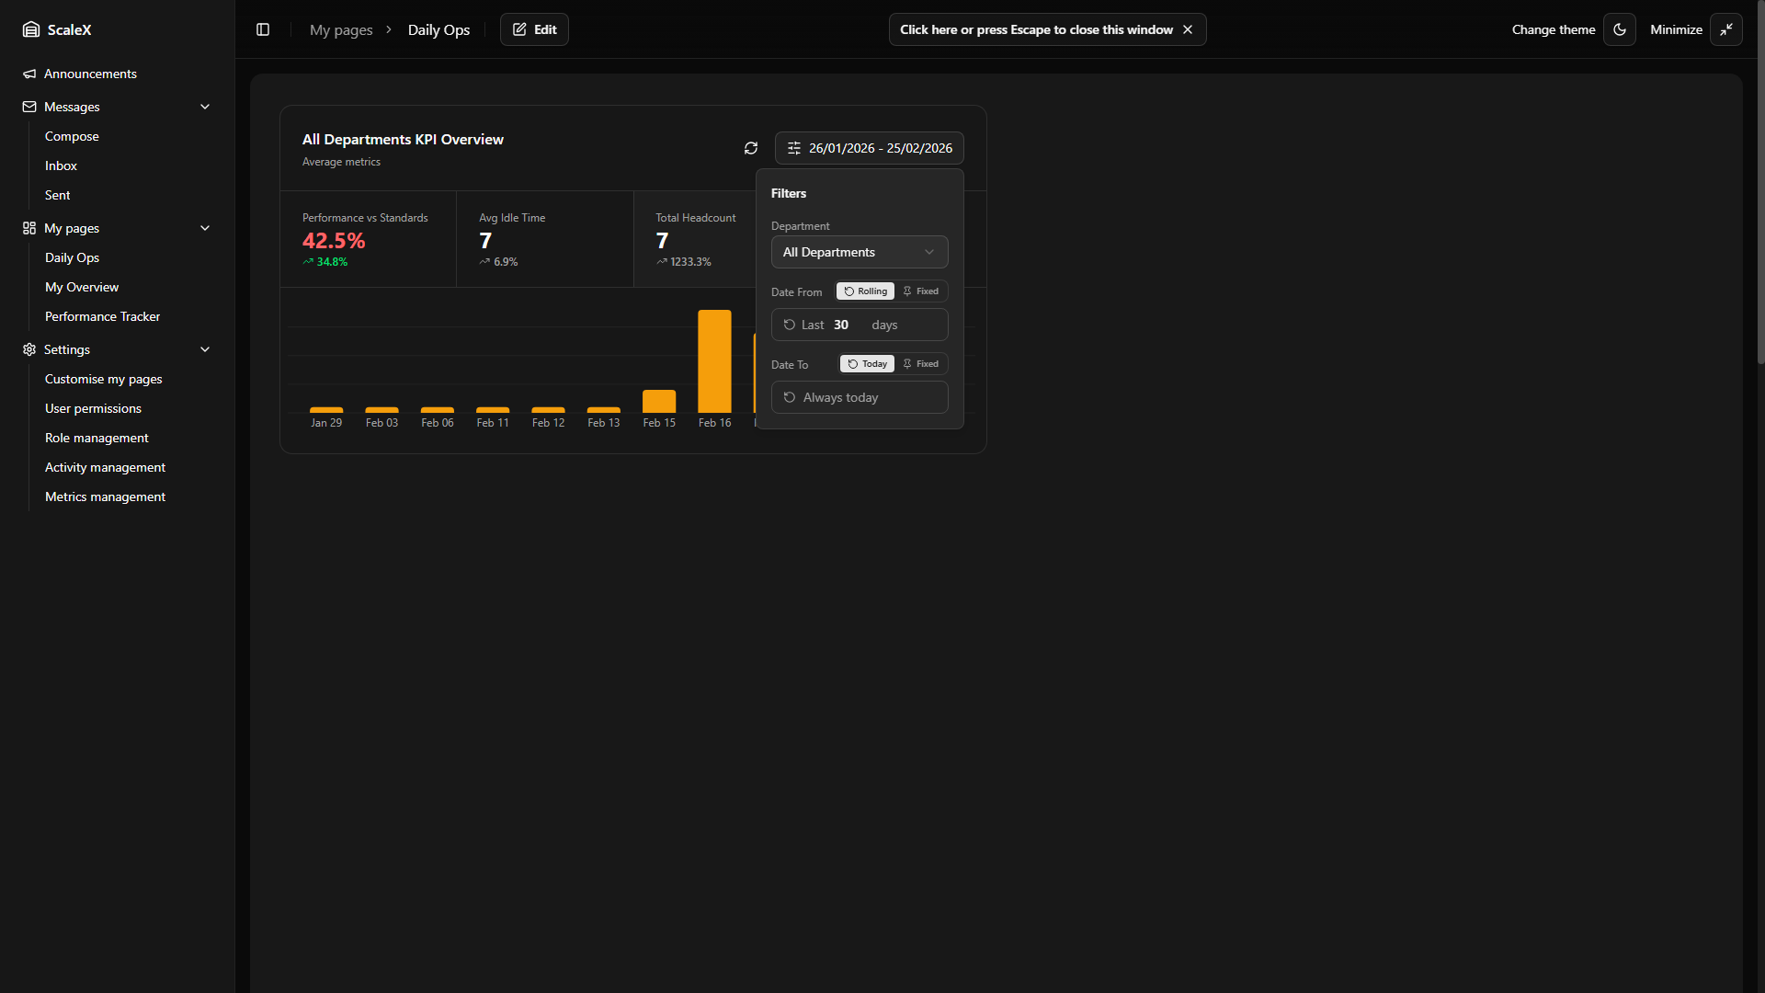
Task: Collapse the Messages section chevron
Action: [x=205, y=107]
